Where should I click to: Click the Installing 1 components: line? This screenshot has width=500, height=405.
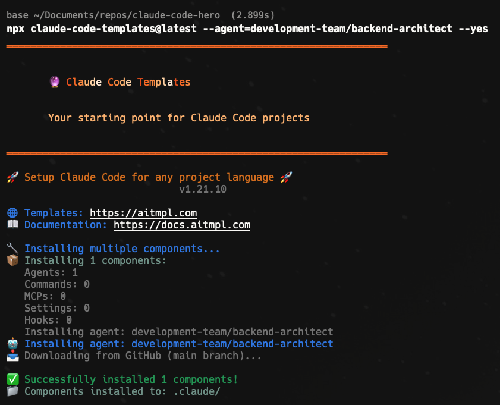point(95,260)
